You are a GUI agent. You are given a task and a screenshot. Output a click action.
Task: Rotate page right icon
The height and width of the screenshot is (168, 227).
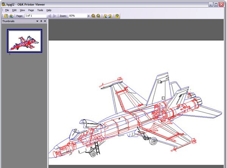coord(110,16)
